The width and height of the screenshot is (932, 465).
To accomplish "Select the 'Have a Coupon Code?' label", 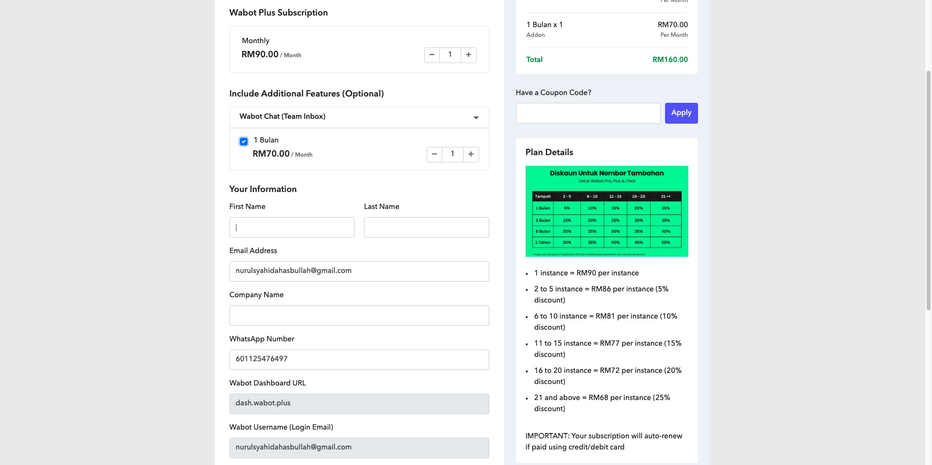I will coord(553,93).
